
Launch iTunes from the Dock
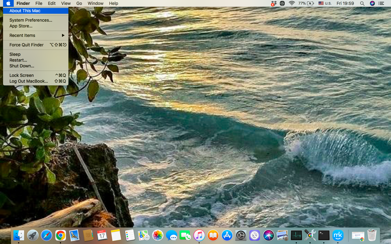pos(199,235)
